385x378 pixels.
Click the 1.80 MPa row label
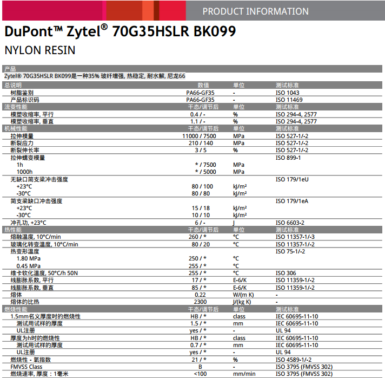pos(29,259)
